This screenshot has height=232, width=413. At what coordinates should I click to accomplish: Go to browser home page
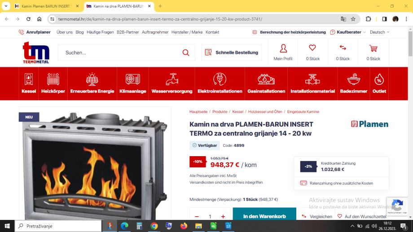[x=39, y=19]
